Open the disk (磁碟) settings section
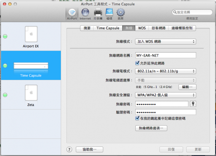Image resolution: width=216 pixels, height=156 pixels. tap(109, 14)
